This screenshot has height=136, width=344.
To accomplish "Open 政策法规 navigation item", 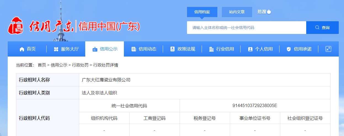I will pyautogui.click(x=182, y=49).
